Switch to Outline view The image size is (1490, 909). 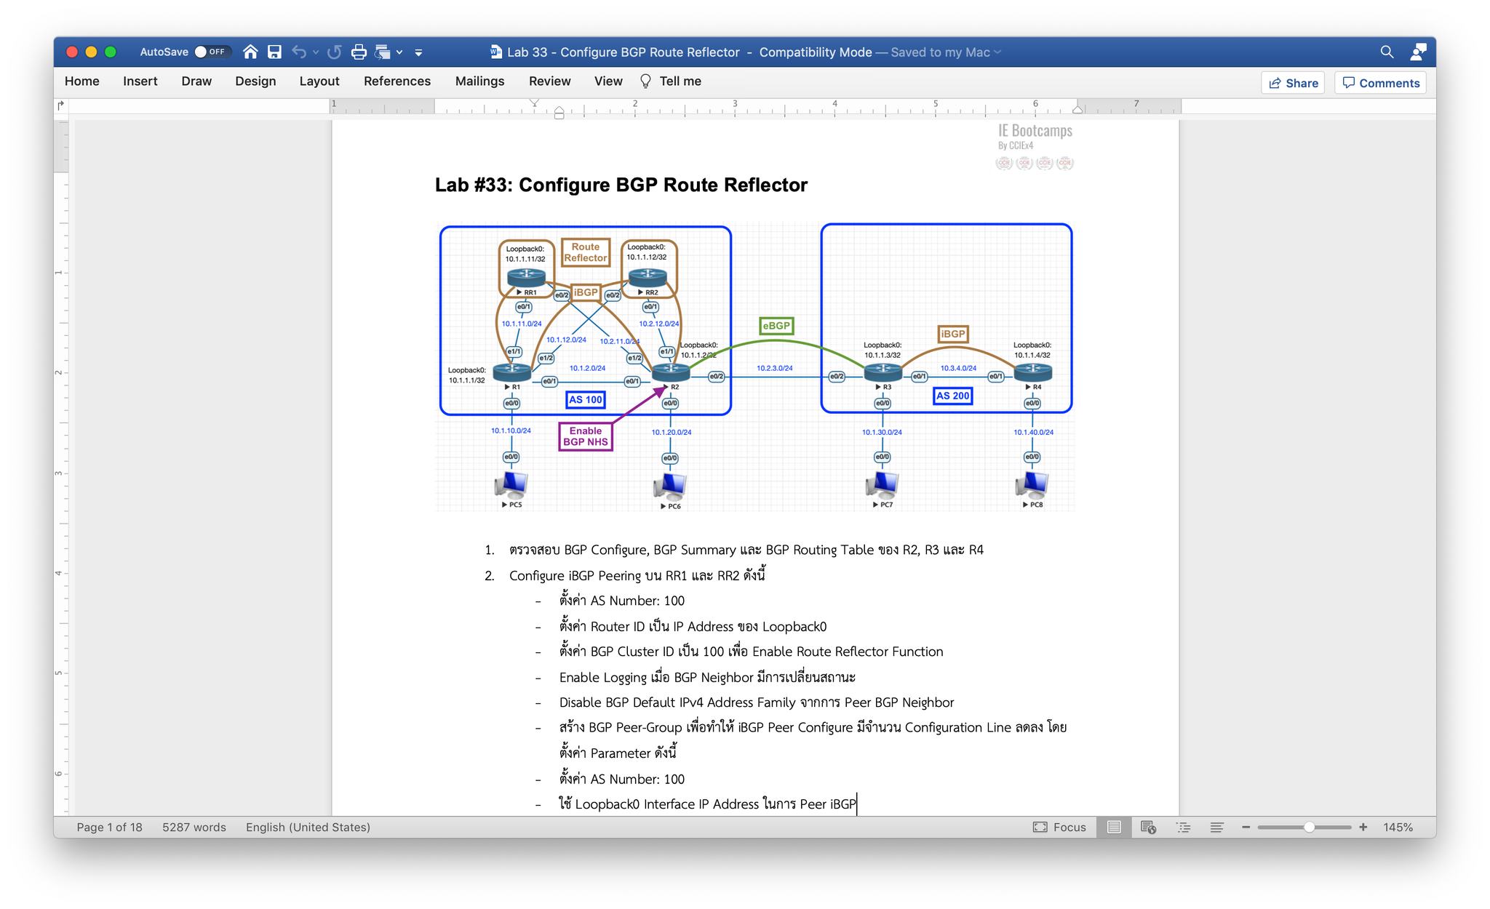(1184, 827)
